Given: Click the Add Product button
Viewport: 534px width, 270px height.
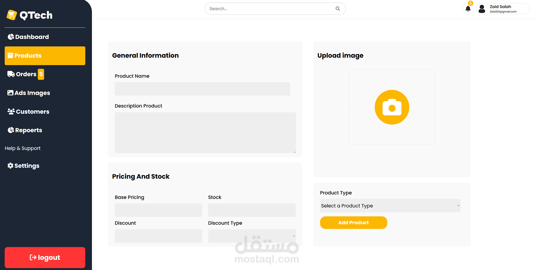Looking at the screenshot, I should [x=354, y=223].
